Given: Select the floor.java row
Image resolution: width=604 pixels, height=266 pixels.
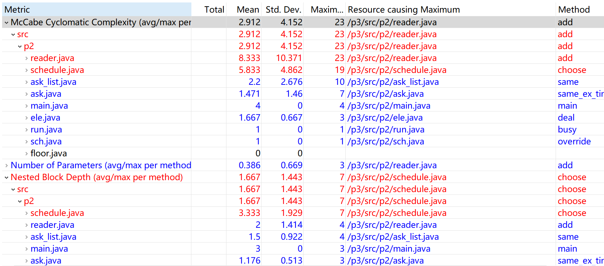Looking at the screenshot, I should coord(48,154).
